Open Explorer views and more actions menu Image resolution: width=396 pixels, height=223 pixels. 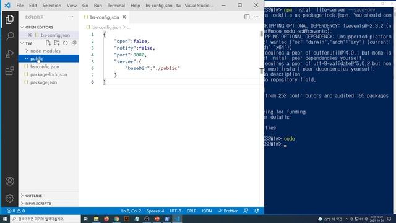(71, 17)
